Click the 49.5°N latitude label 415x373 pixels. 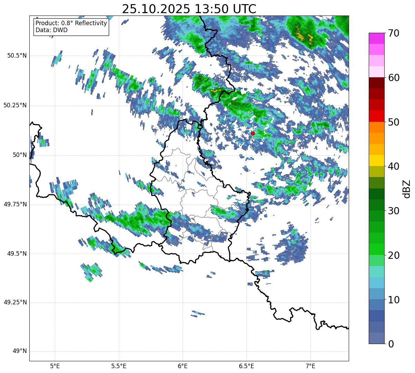(x=17, y=254)
